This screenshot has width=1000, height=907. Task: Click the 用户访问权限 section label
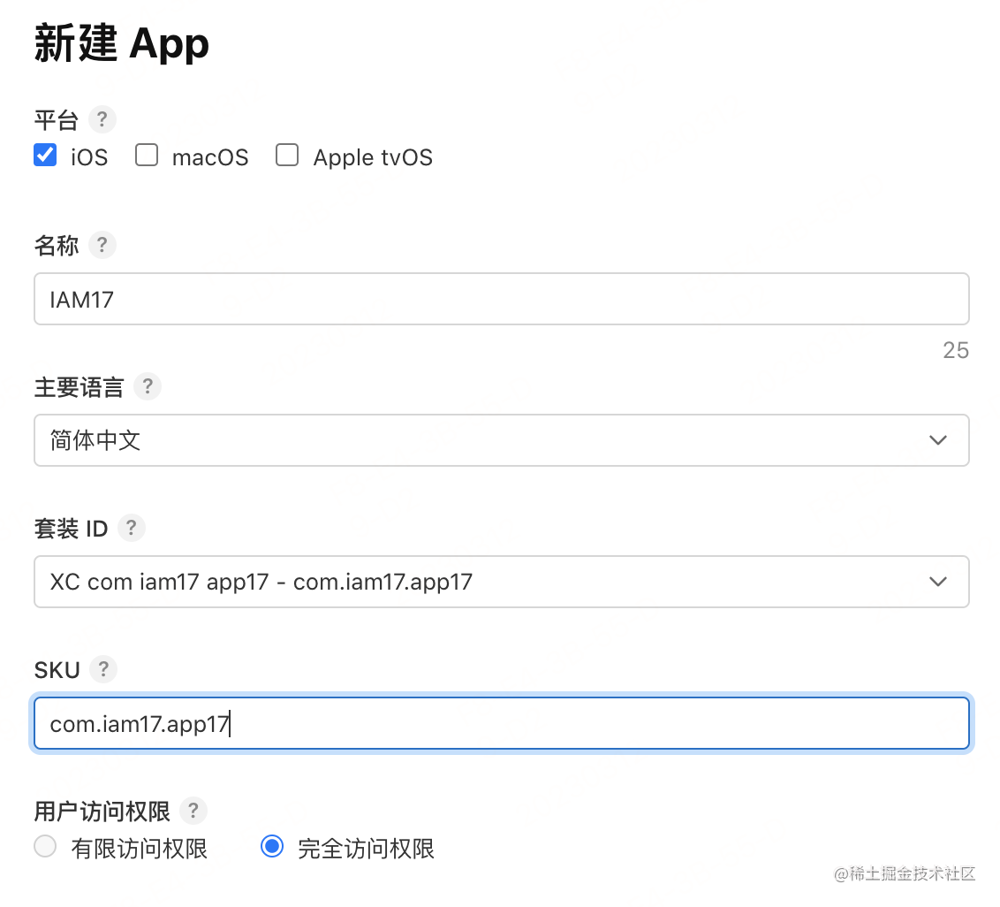[102, 812]
